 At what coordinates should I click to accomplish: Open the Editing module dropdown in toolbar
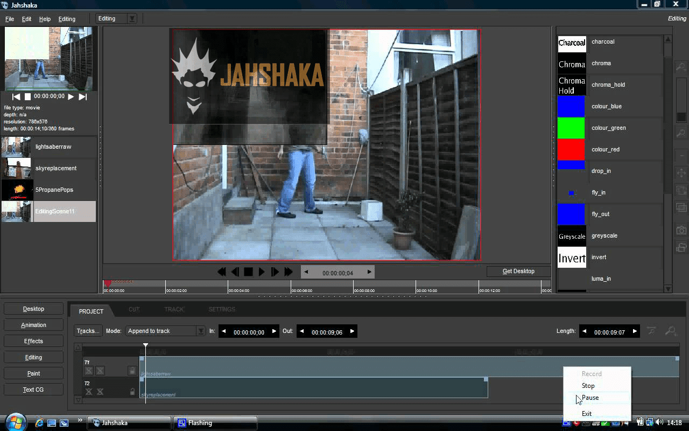click(116, 18)
